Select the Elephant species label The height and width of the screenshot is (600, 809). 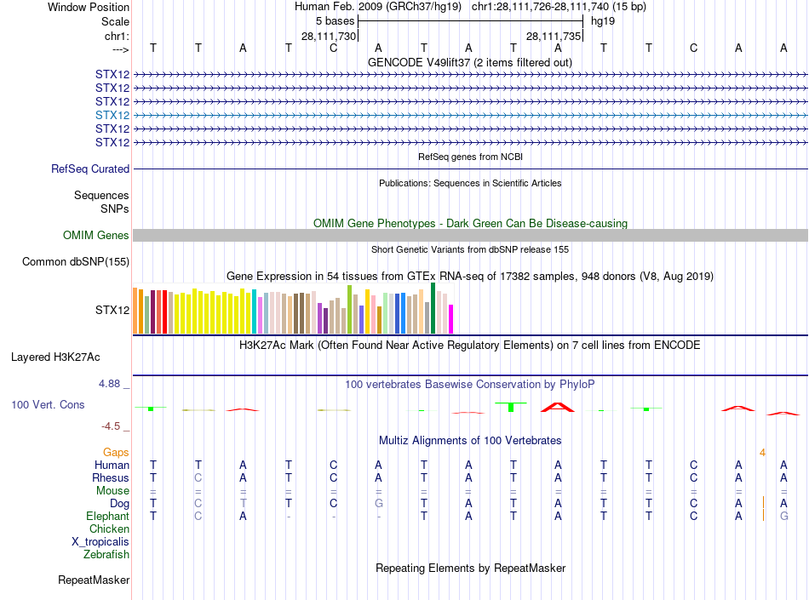[107, 516]
